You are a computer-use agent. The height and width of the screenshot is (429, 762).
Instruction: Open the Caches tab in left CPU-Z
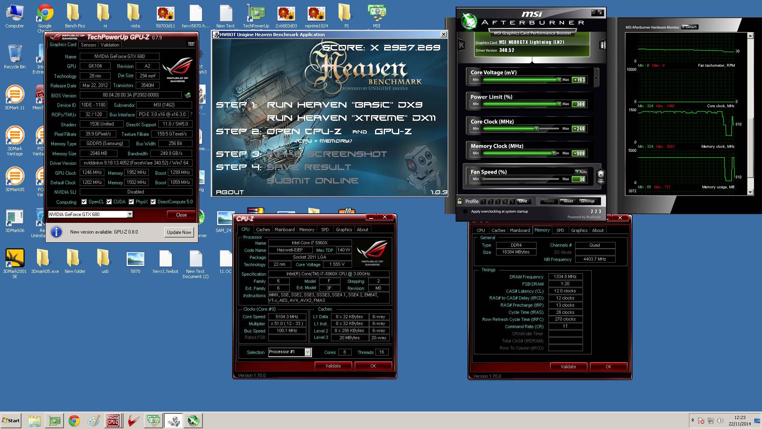pos(263,230)
